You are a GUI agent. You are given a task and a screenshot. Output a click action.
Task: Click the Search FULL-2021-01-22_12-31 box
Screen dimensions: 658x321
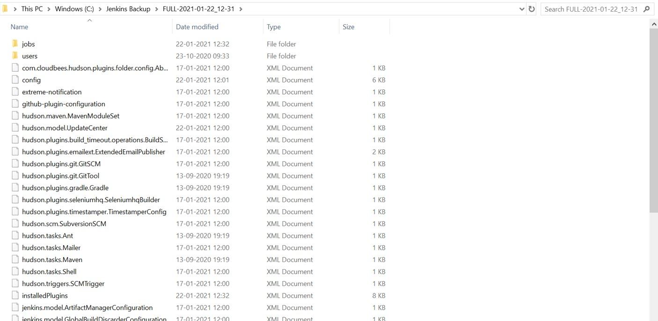coord(591,9)
